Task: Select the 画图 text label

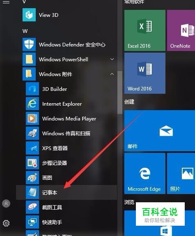Action: pyautogui.click(x=47, y=178)
